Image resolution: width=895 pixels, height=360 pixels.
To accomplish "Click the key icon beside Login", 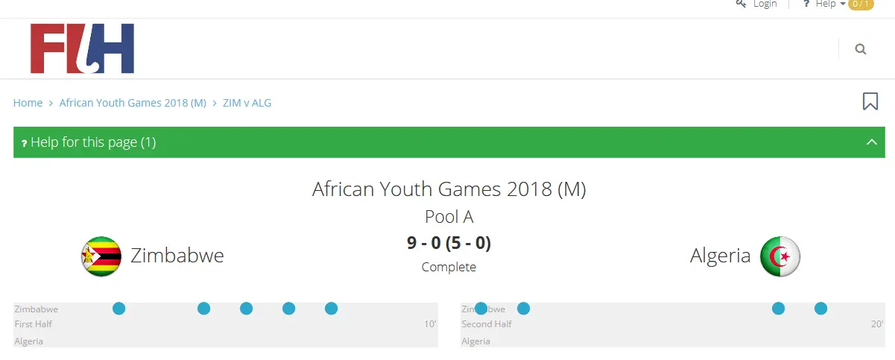I will 741,4.
